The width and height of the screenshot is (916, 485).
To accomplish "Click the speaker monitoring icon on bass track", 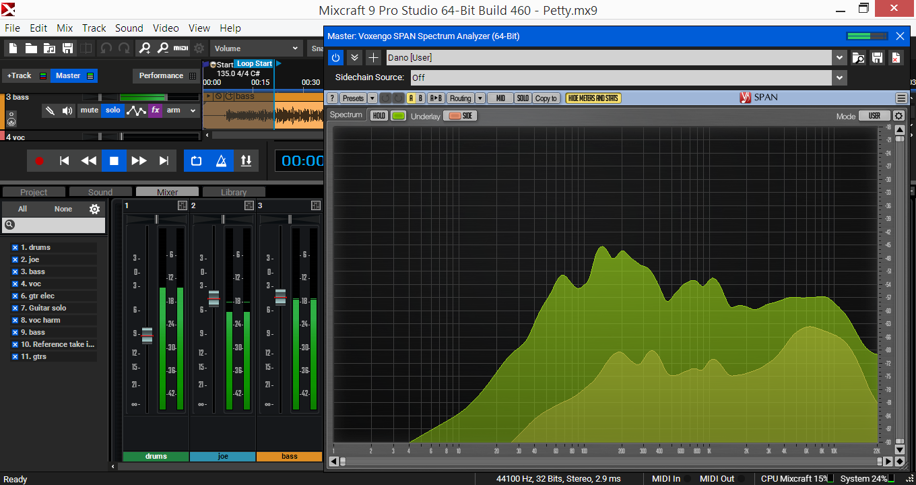I will tap(67, 110).
